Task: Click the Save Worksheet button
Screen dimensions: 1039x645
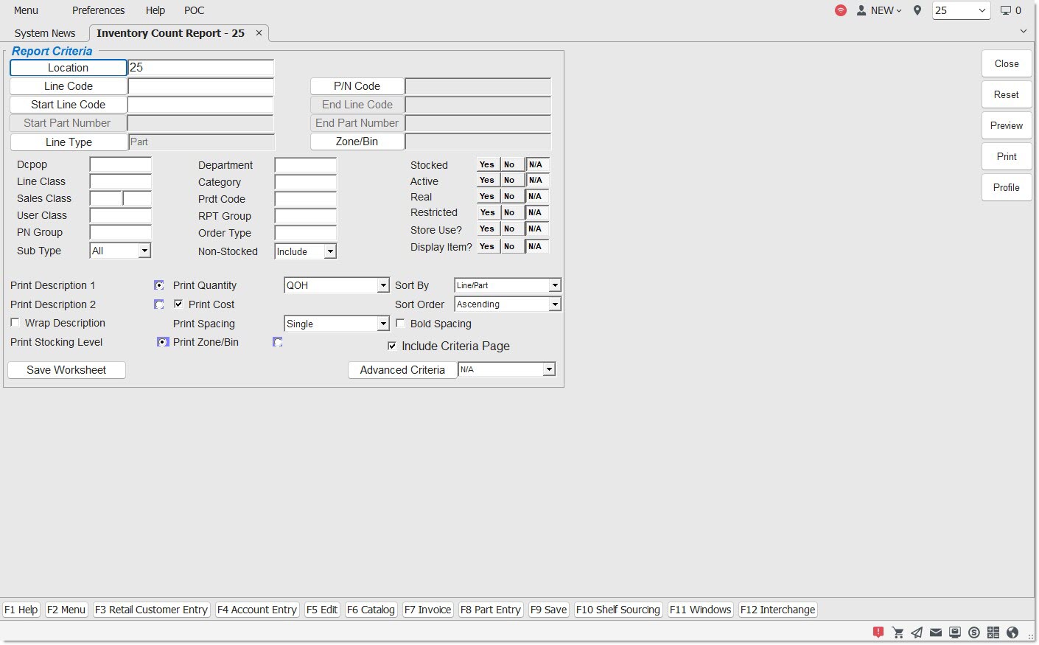Action: tap(66, 370)
